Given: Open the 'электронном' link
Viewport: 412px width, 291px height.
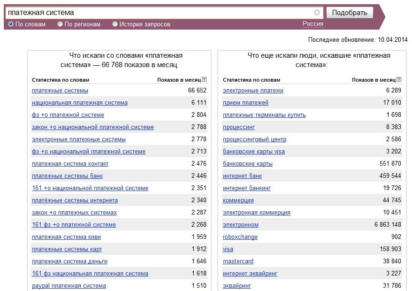Looking at the screenshot, I should (241, 225).
